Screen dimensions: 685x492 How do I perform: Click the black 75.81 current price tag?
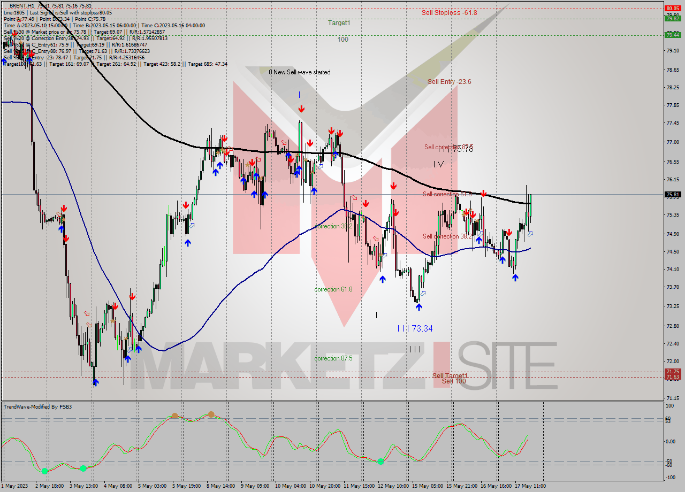click(x=672, y=195)
